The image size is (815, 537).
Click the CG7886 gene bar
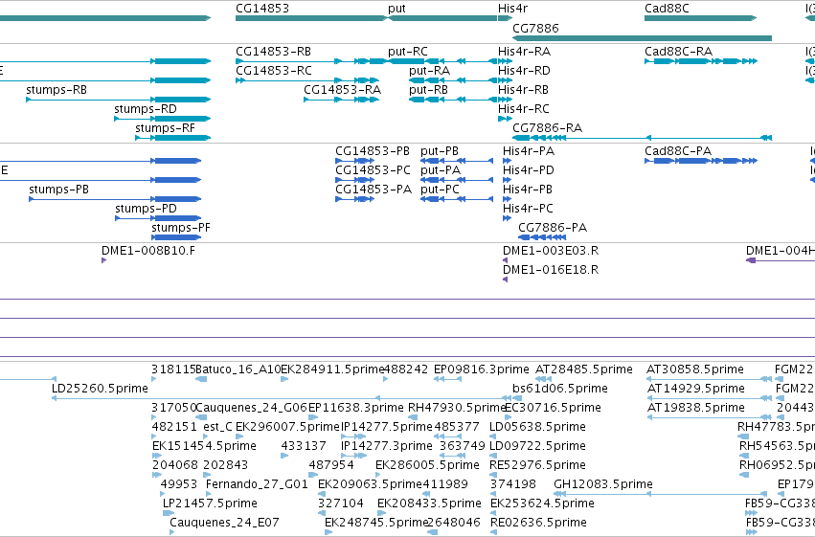point(642,38)
